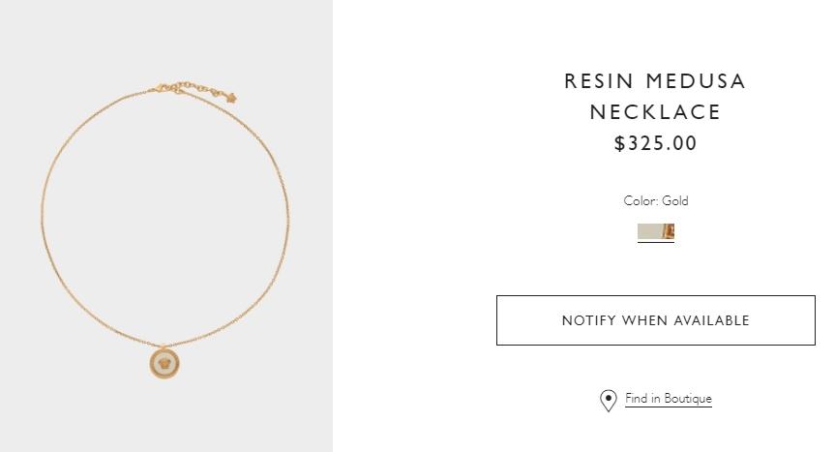Click the empty center inside the necklace loop
Screen dimensions: 835x452
[165, 213]
